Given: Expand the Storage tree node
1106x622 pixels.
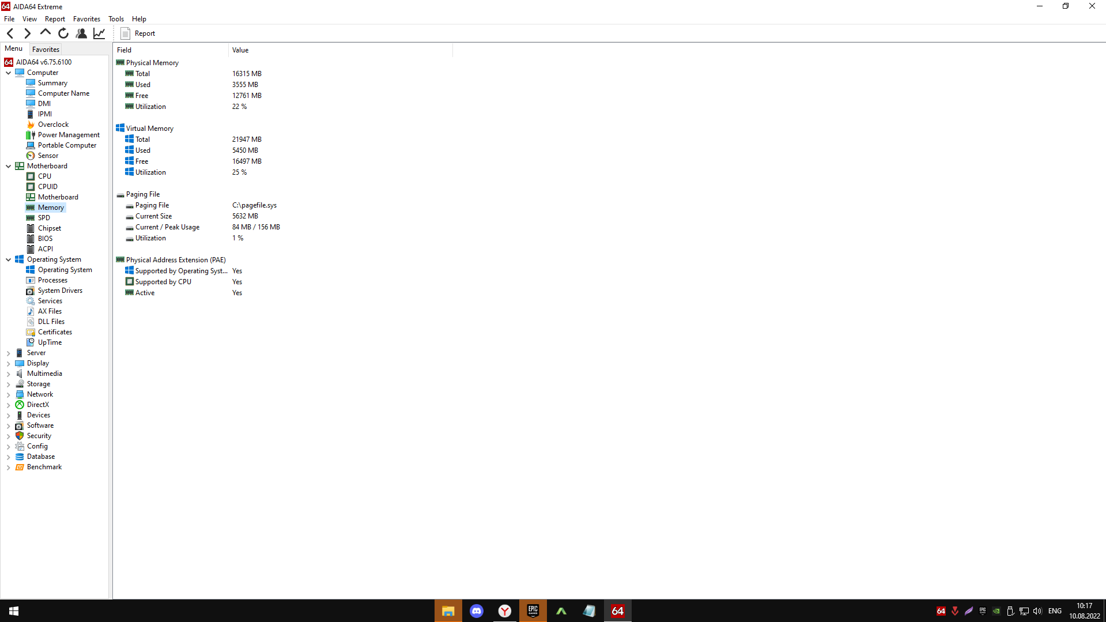Looking at the screenshot, I should pyautogui.click(x=9, y=384).
